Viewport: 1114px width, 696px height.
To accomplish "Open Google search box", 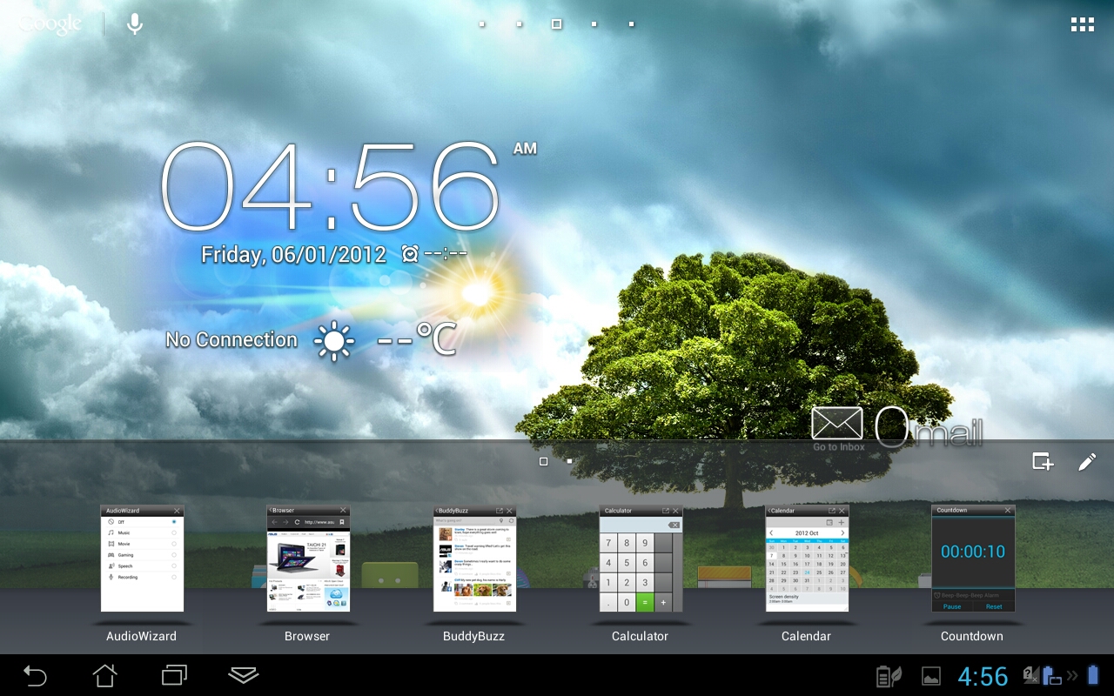I will click(50, 24).
